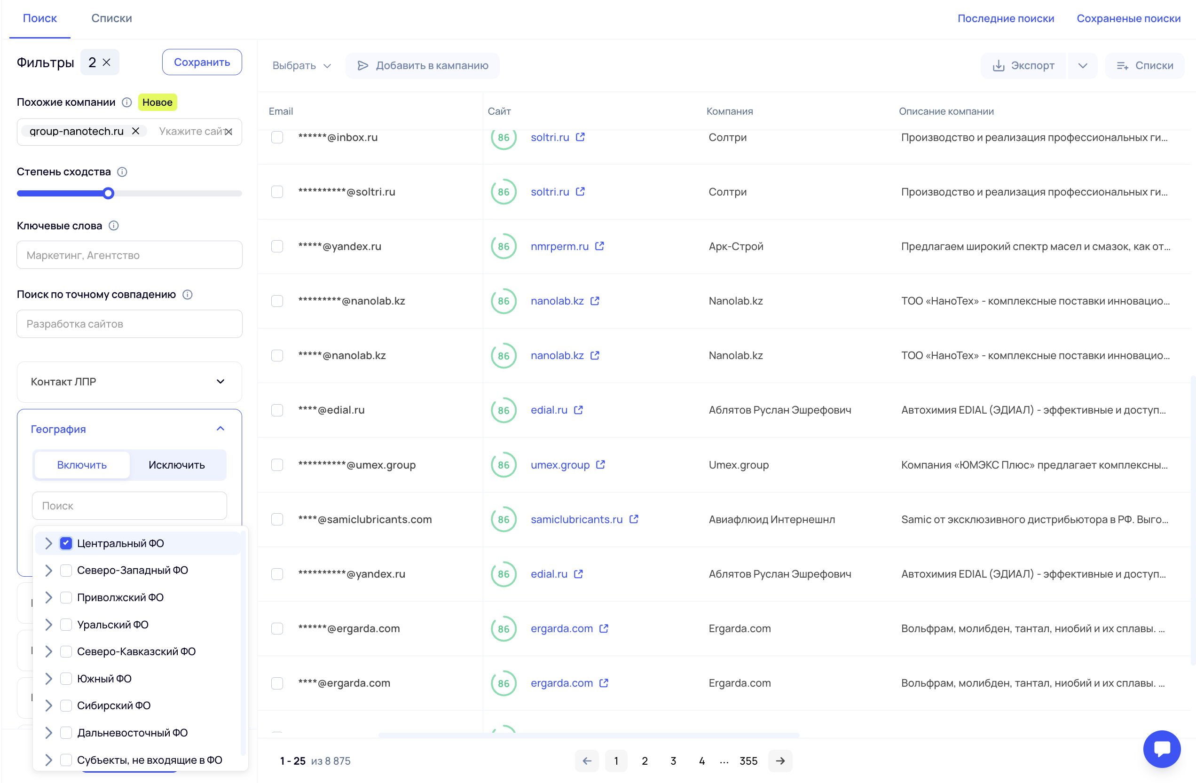The height and width of the screenshot is (783, 1196).
Task: Focus the Ключевые слова input field
Action: click(129, 255)
